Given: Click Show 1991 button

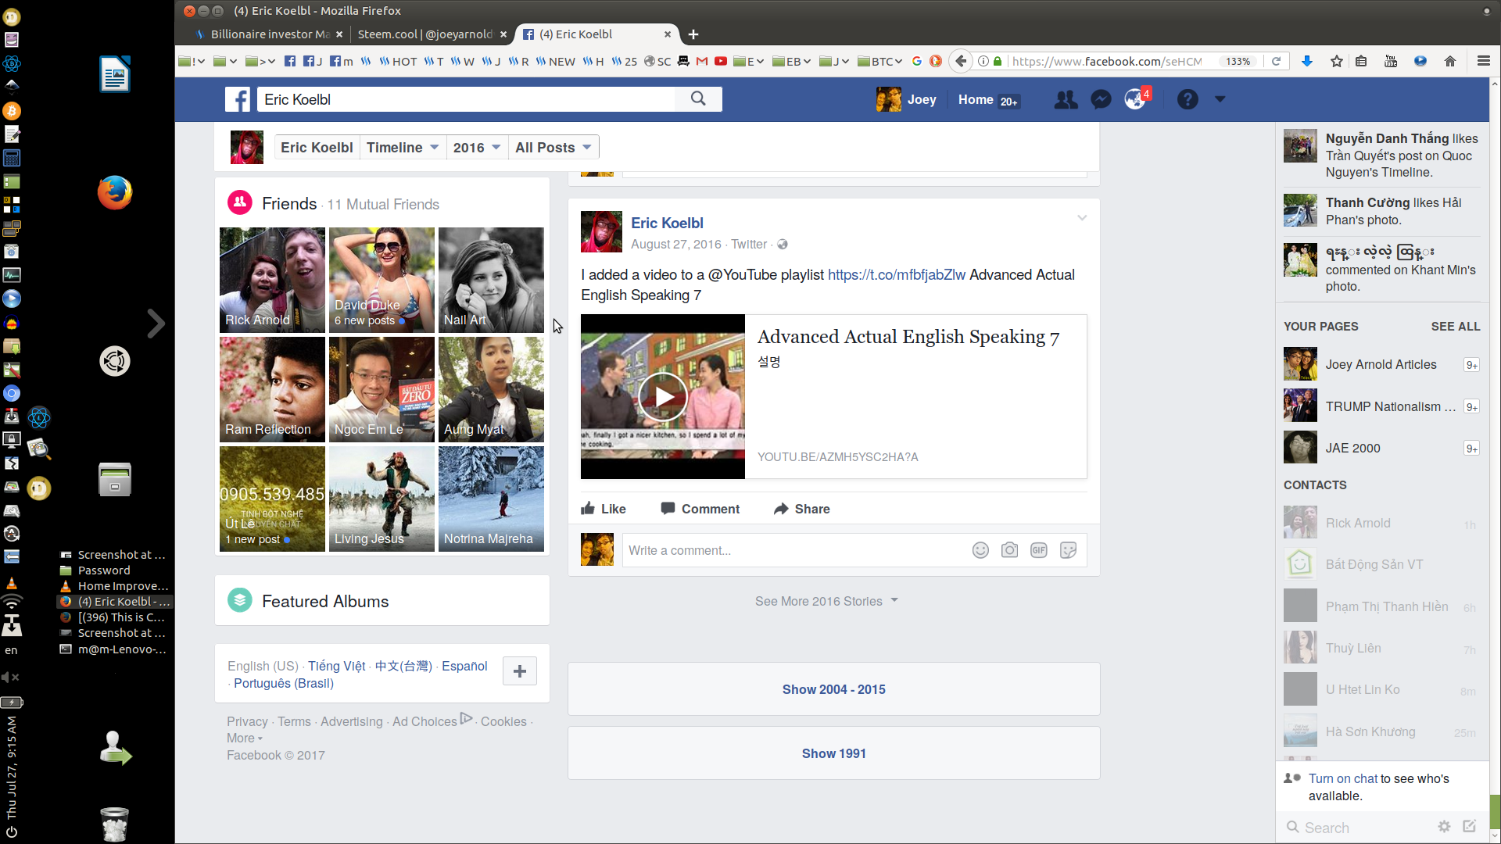Looking at the screenshot, I should (833, 753).
